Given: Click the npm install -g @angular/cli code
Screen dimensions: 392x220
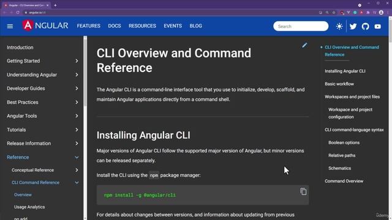Looking at the screenshot, I should [140, 195].
